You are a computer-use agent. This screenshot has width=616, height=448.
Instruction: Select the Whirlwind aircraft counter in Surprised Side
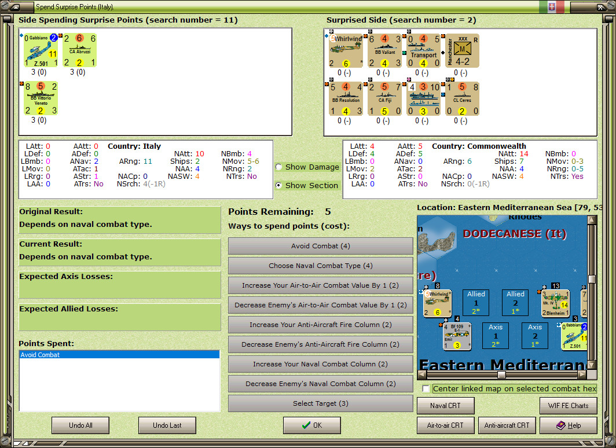coord(346,51)
